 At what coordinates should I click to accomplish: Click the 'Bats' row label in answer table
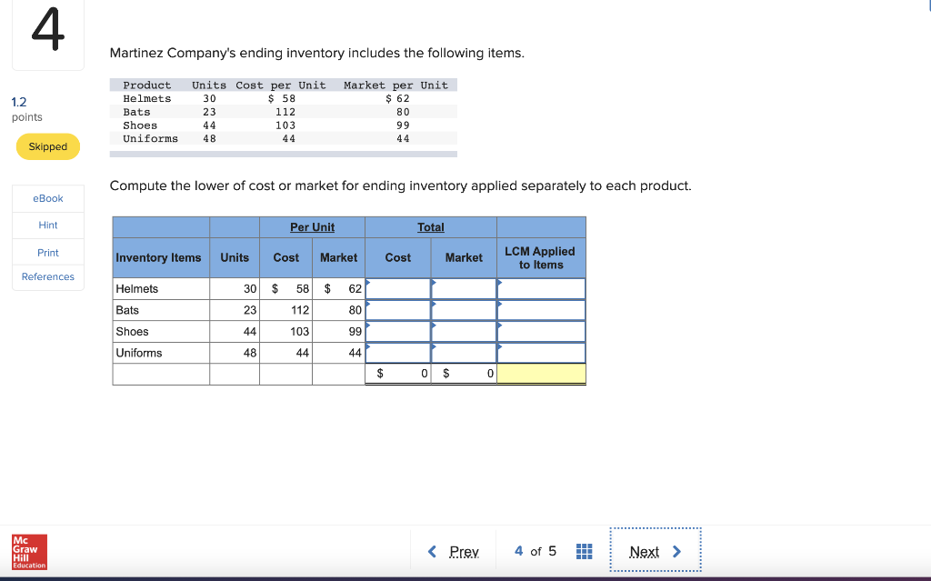point(127,310)
